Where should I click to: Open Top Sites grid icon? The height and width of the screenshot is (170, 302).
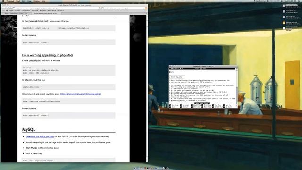pyautogui.click(x=6, y=11)
